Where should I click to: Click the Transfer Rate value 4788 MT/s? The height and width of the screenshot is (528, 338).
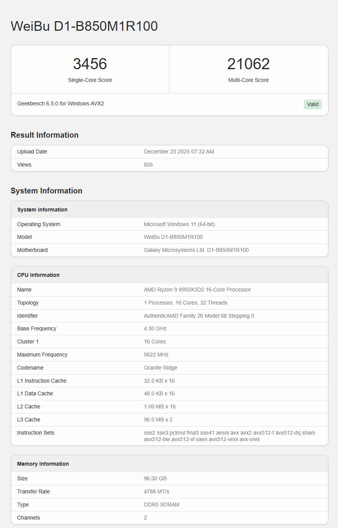click(x=156, y=491)
